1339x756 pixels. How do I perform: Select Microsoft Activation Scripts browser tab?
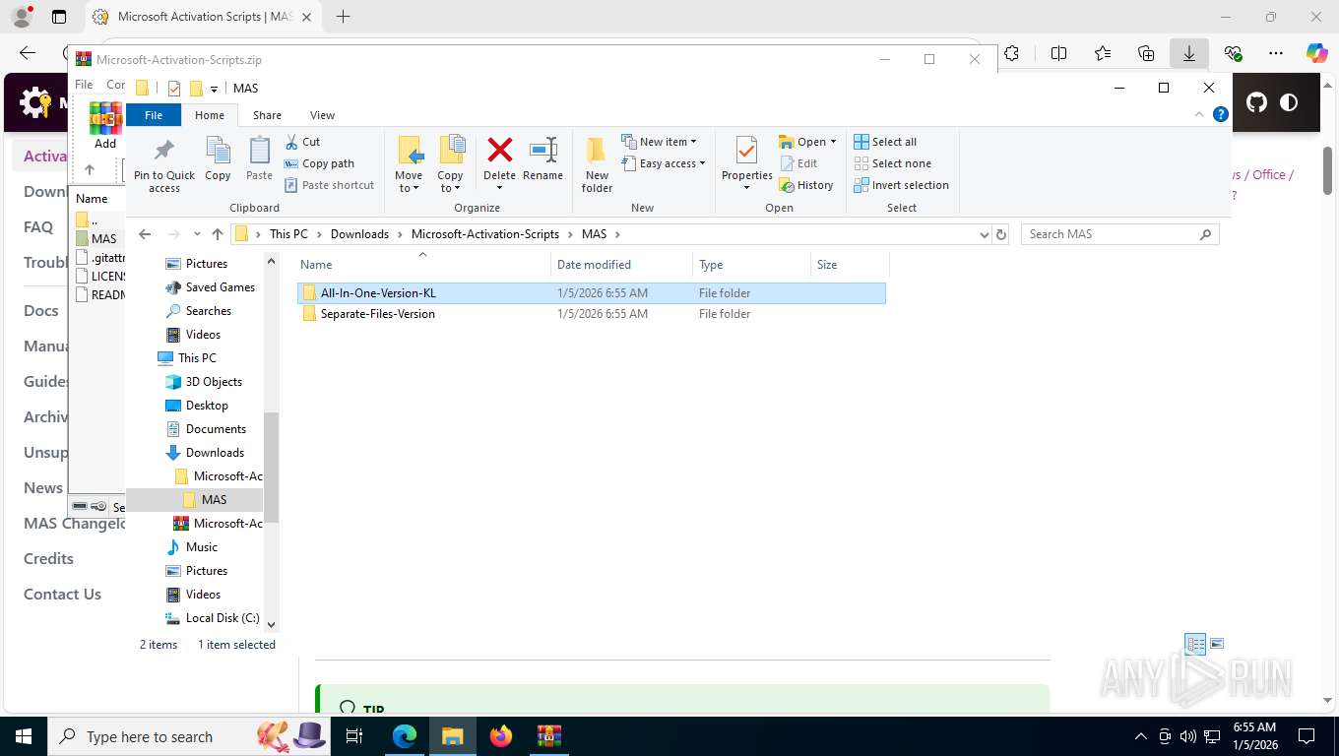point(206,17)
